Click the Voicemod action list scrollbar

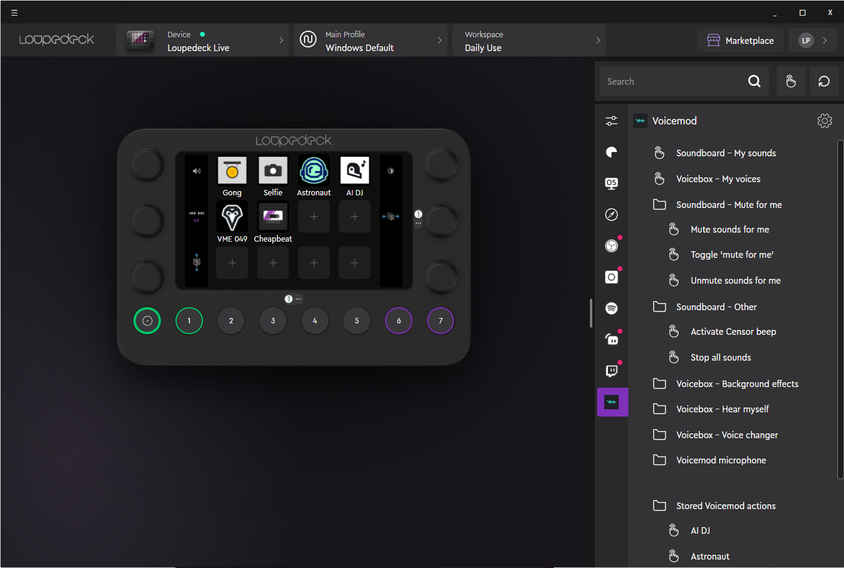840,310
